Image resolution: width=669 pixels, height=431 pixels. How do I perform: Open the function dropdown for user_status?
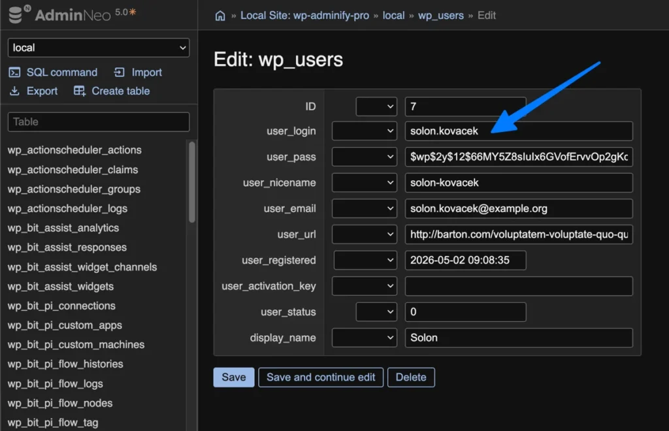pyautogui.click(x=376, y=312)
